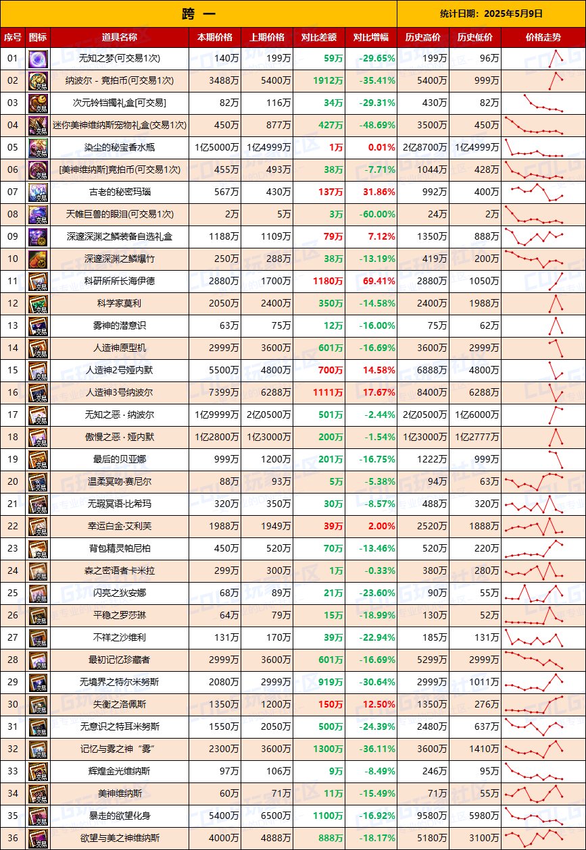Select the 深邃深渊之鳞爆竹 item icon

(x=37, y=259)
